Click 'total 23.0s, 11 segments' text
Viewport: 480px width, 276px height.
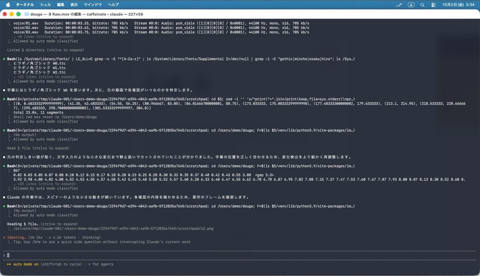pyautogui.click(x=38, y=112)
